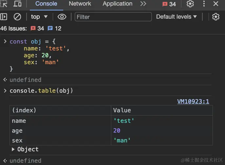Select the Console tab
Screen dimensions: 225x165
point(46,4)
